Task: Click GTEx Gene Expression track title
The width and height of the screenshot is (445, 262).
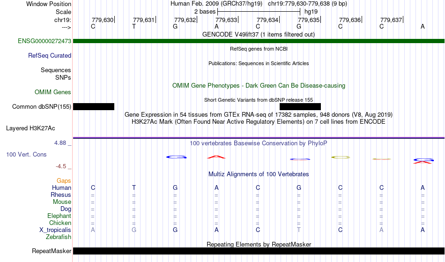Action: (x=259, y=115)
